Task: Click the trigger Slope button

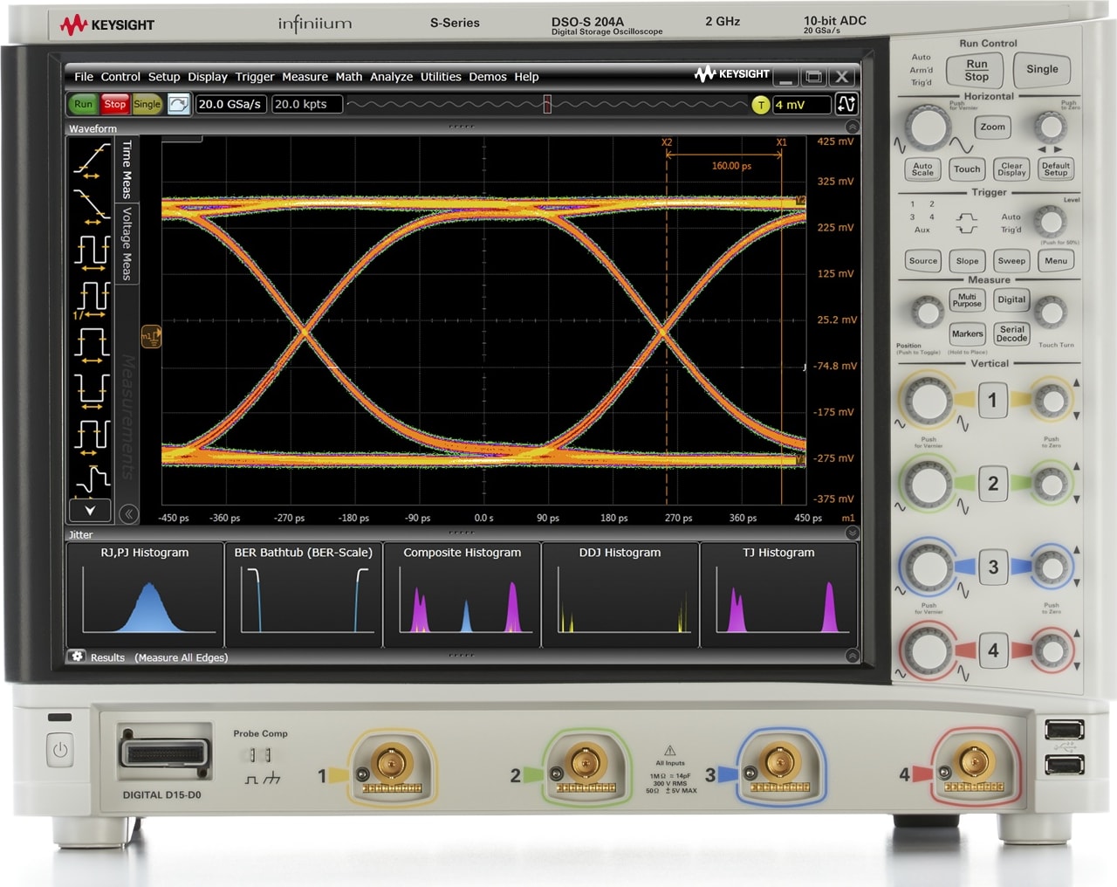Action: [x=967, y=261]
